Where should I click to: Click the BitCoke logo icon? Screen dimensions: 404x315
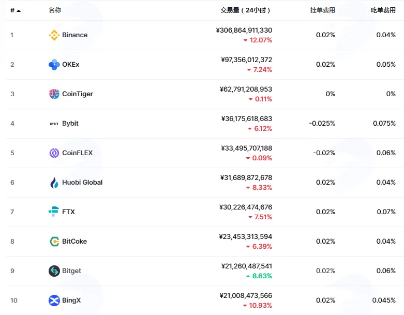54,242
